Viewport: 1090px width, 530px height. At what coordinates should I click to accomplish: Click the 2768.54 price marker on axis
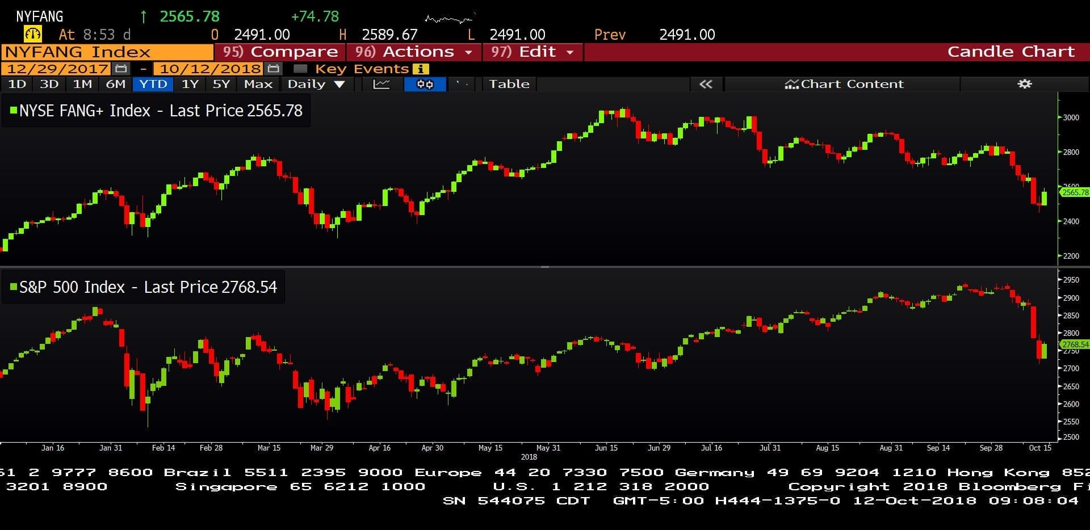(x=1075, y=344)
